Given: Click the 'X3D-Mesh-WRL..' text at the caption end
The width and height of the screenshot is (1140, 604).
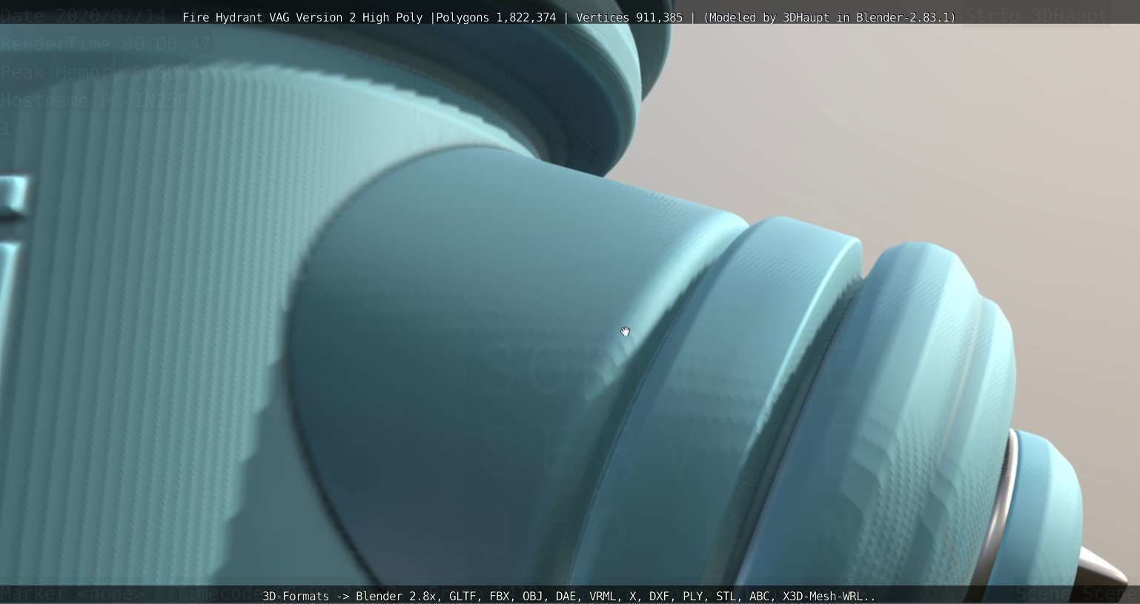Looking at the screenshot, I should coord(829,596).
